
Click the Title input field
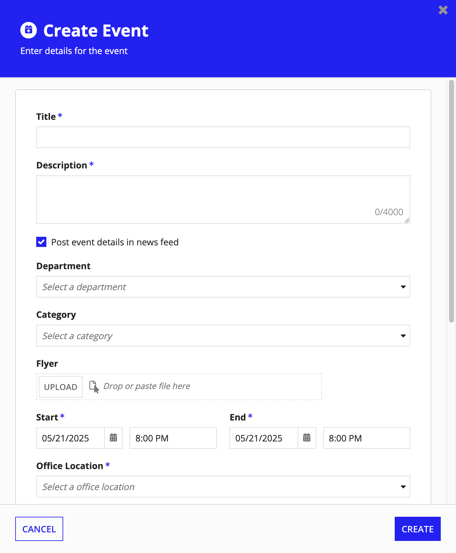coord(223,137)
